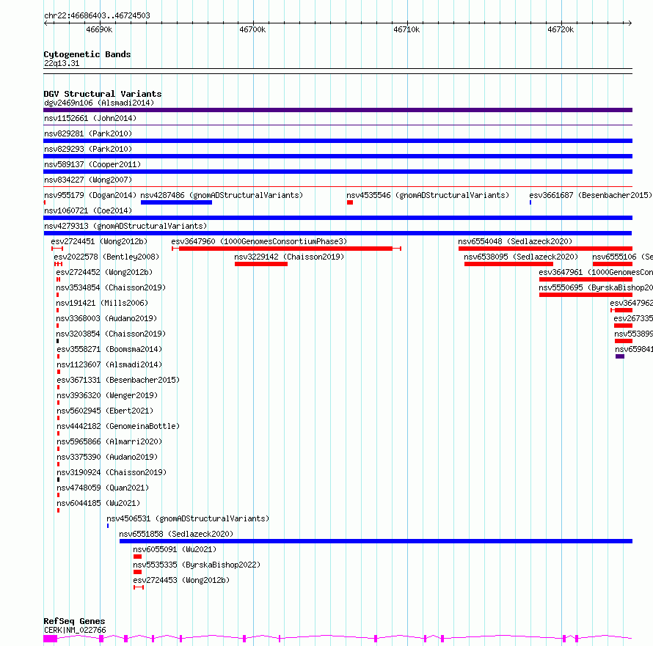Click nsv5602945 (Ebert2021) label
653x646 pixels.
point(105,411)
